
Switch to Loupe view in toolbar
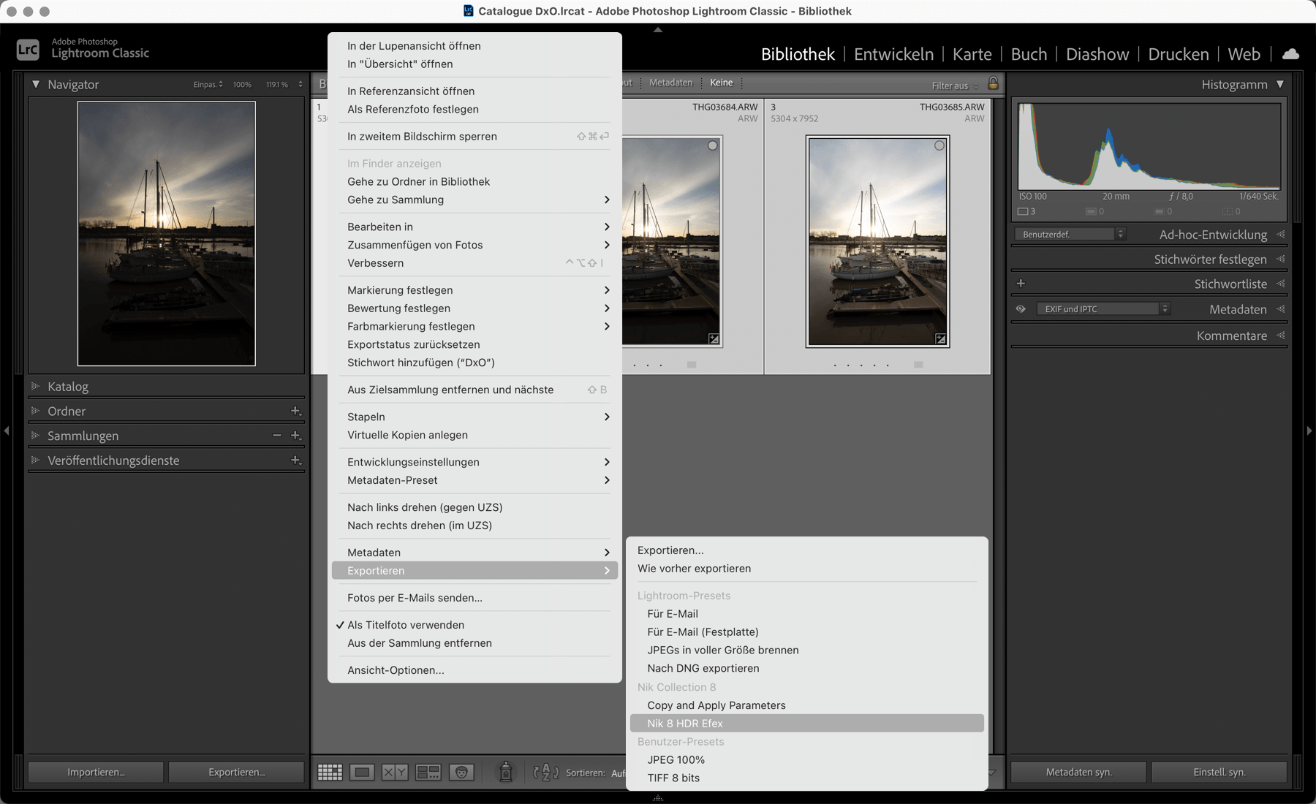(362, 772)
